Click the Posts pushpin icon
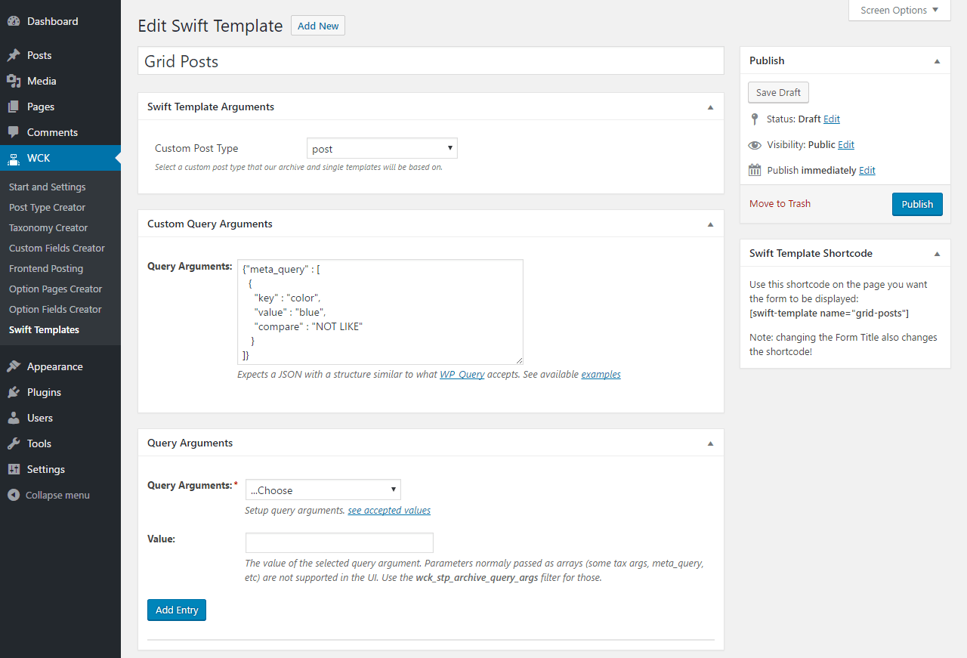Viewport: 967px width, 658px height. [16, 54]
